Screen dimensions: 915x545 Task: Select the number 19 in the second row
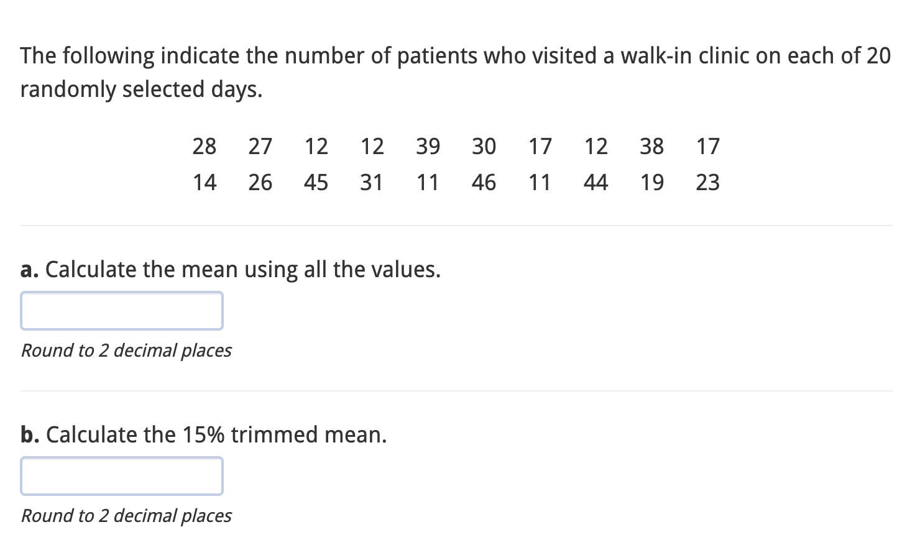pos(651,182)
